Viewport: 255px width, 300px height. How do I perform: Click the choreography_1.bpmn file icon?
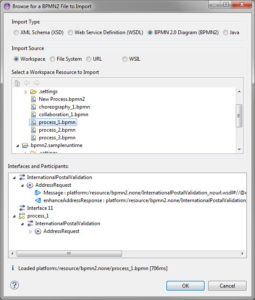click(34, 107)
